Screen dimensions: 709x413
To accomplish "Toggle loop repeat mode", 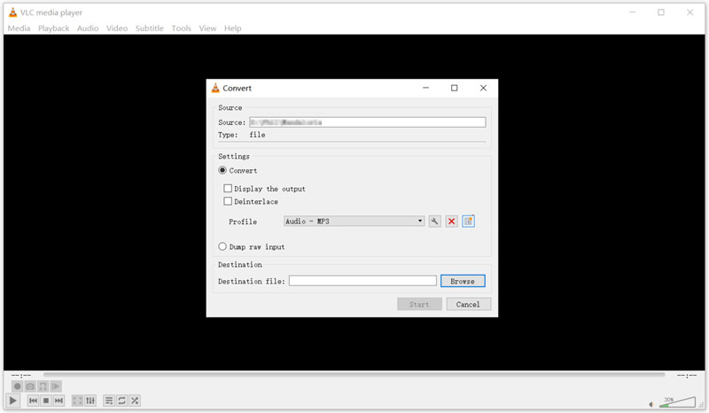I will (121, 401).
